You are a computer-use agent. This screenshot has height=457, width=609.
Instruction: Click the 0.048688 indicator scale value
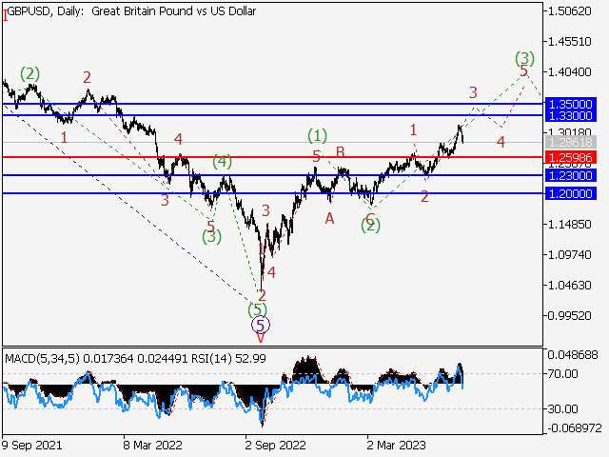[x=573, y=355]
